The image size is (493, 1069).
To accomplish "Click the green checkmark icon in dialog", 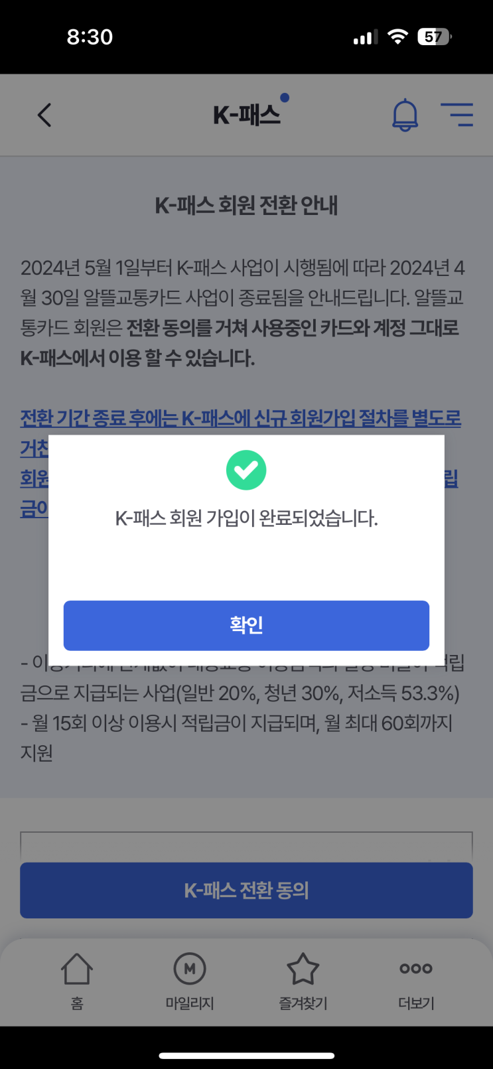I will 246,470.
